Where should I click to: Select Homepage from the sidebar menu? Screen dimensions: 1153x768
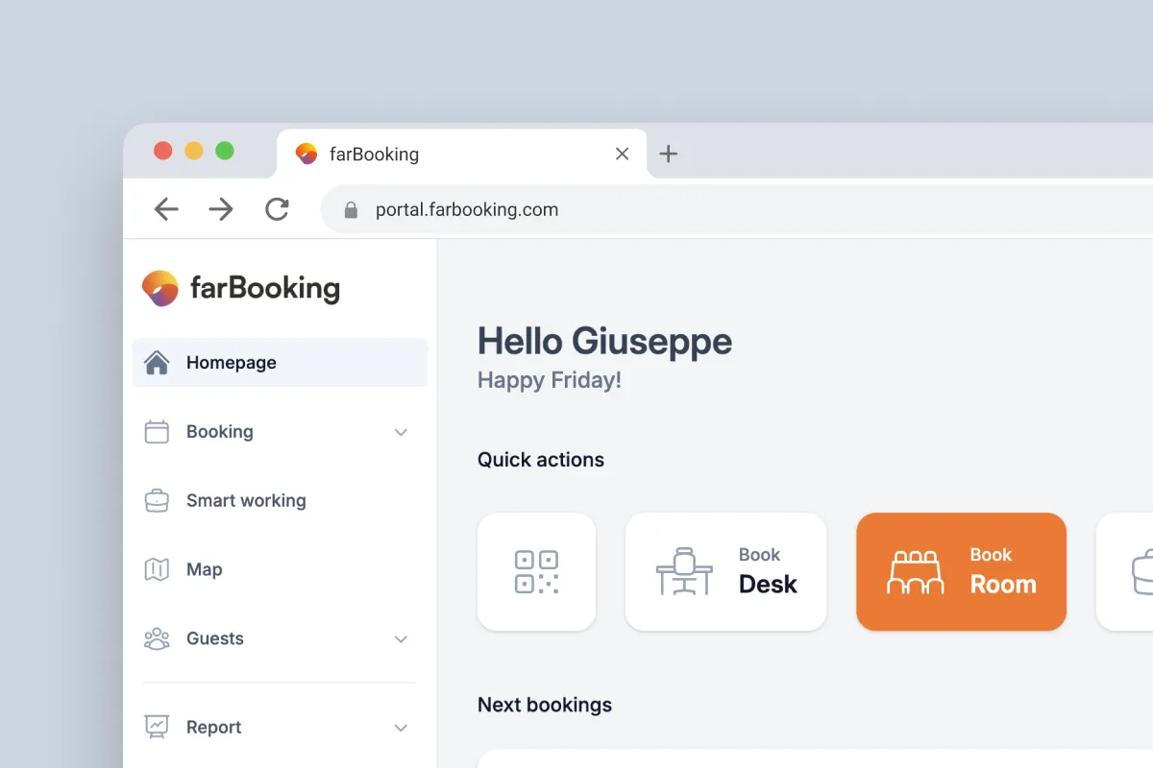231,362
